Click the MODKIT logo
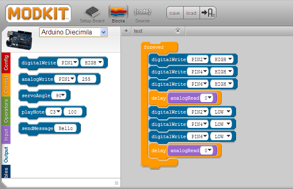This screenshot has width=293, height=189. [38, 13]
